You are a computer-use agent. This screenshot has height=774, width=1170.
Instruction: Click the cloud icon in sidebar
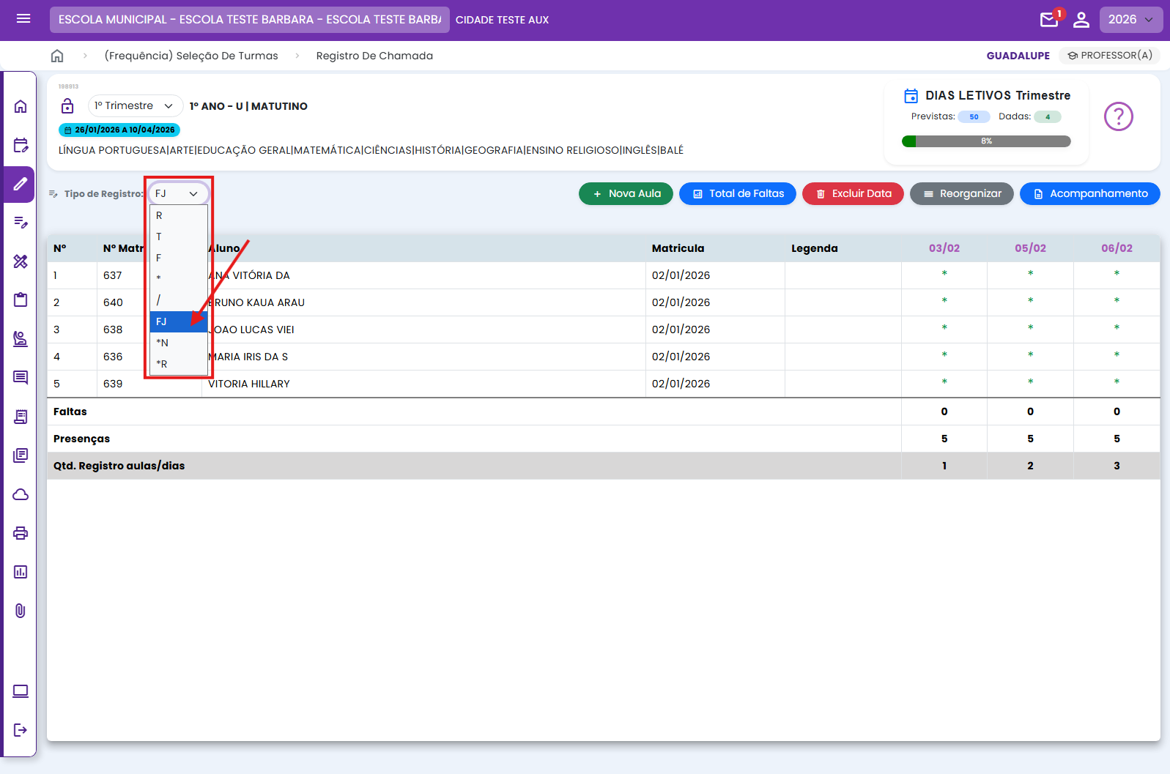coord(21,494)
